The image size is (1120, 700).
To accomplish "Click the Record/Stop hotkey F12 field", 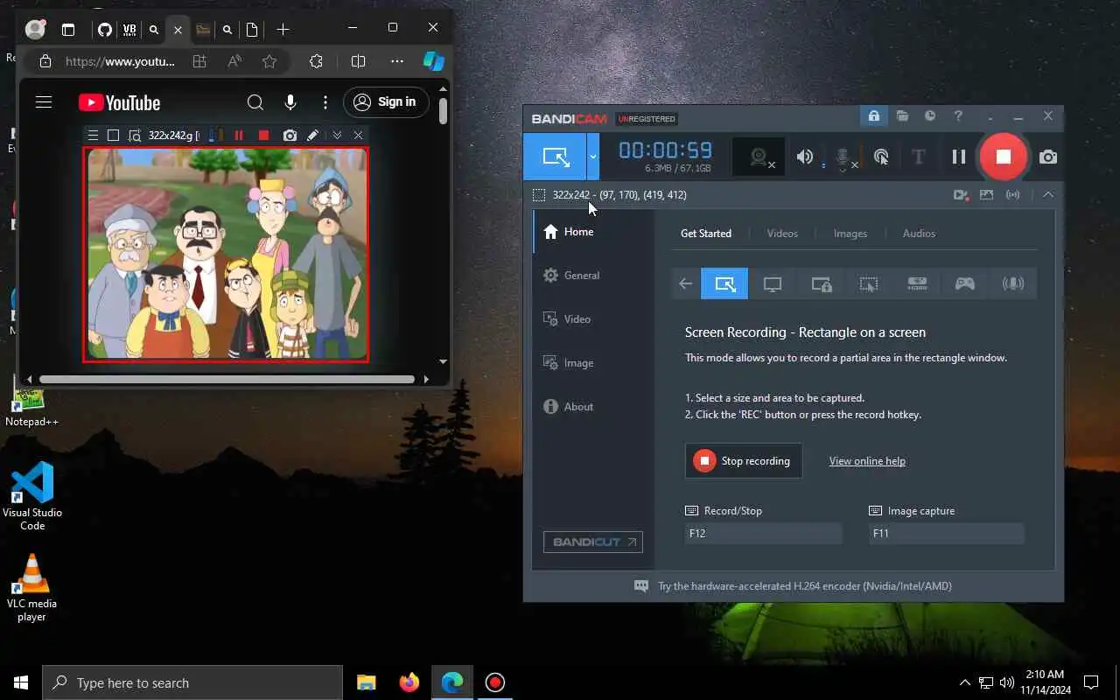I will [764, 533].
